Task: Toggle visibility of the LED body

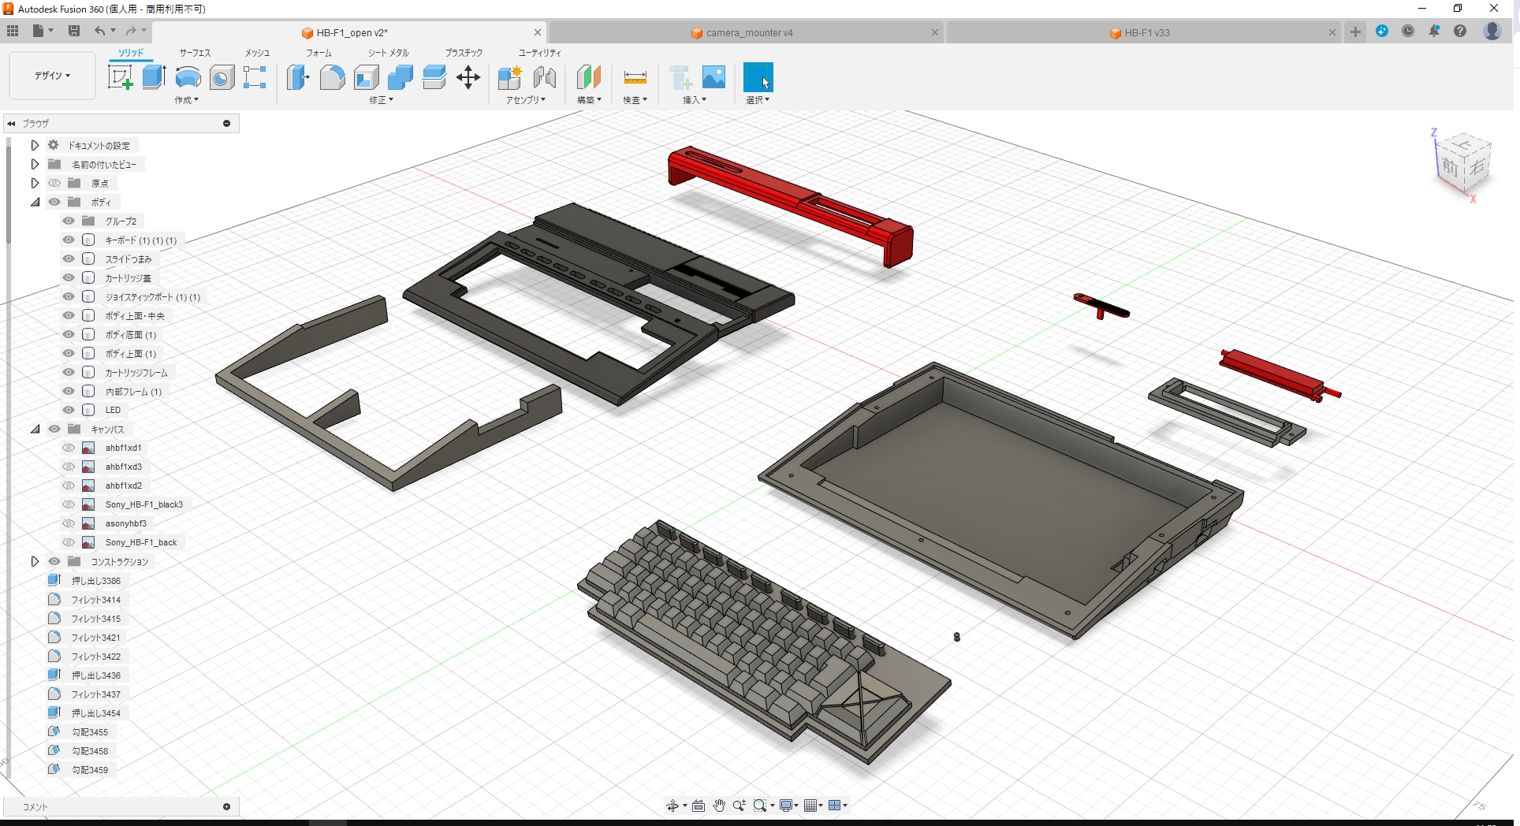Action: click(x=68, y=409)
